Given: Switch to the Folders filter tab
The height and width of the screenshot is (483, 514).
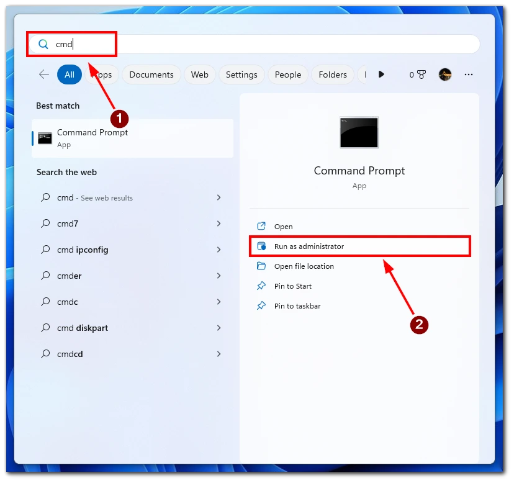Looking at the screenshot, I should pos(333,74).
